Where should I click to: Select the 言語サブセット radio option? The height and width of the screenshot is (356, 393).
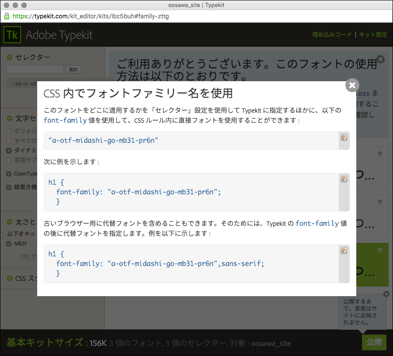pyautogui.click(x=9, y=160)
